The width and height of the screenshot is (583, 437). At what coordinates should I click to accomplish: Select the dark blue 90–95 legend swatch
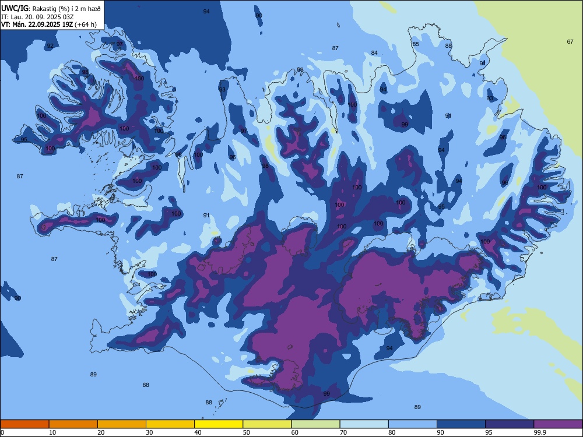(x=461, y=424)
